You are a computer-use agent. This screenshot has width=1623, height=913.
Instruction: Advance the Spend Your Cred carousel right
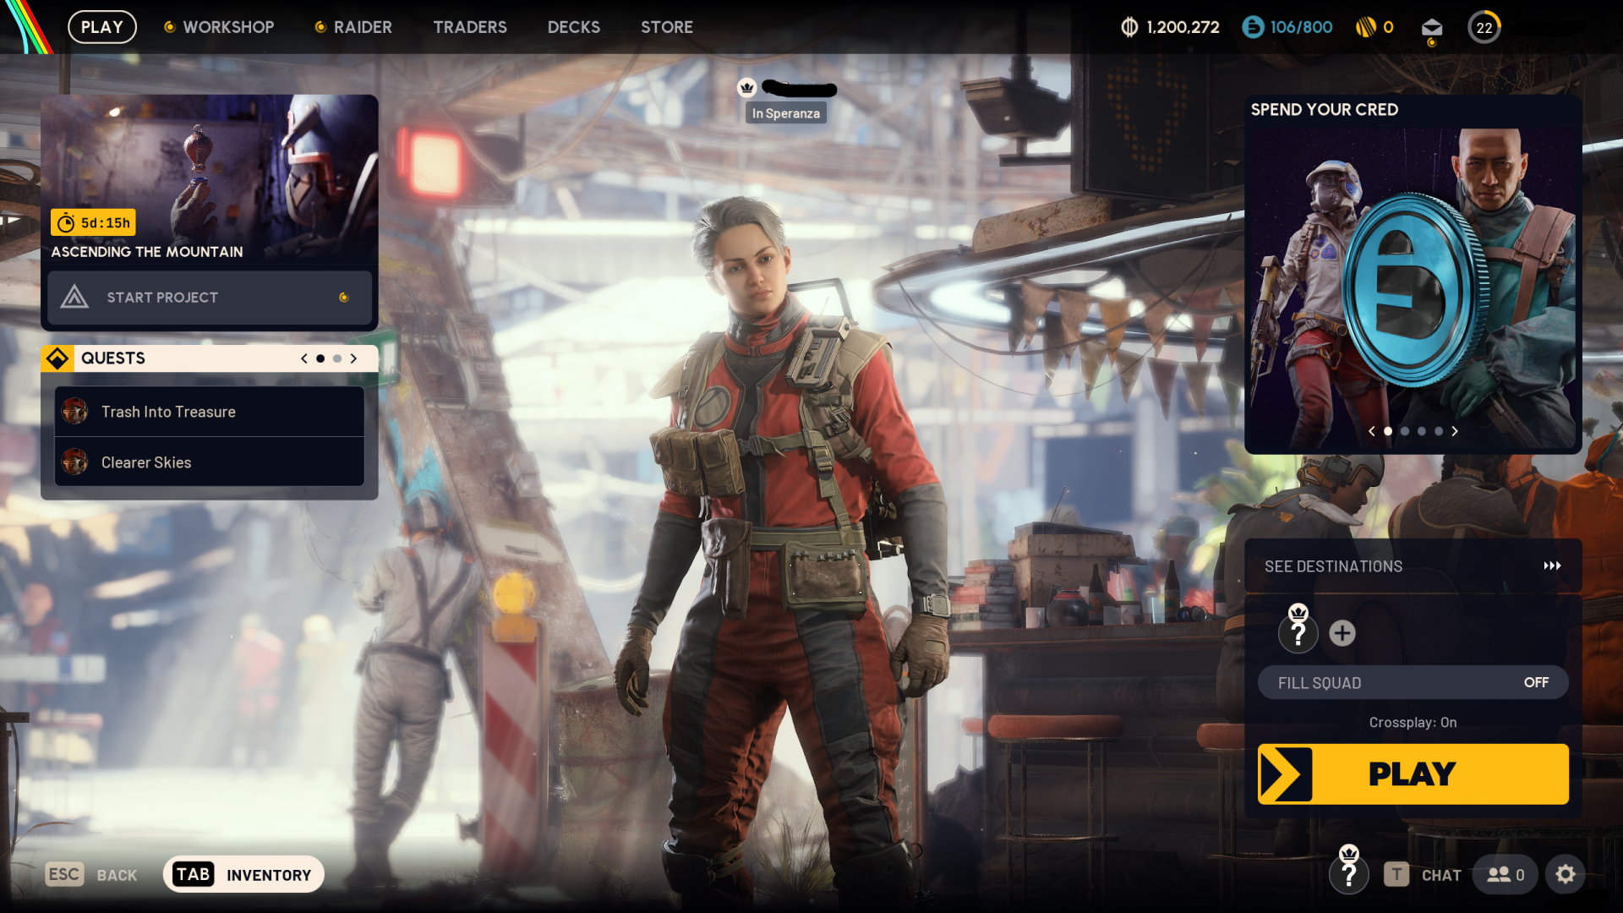(x=1455, y=431)
